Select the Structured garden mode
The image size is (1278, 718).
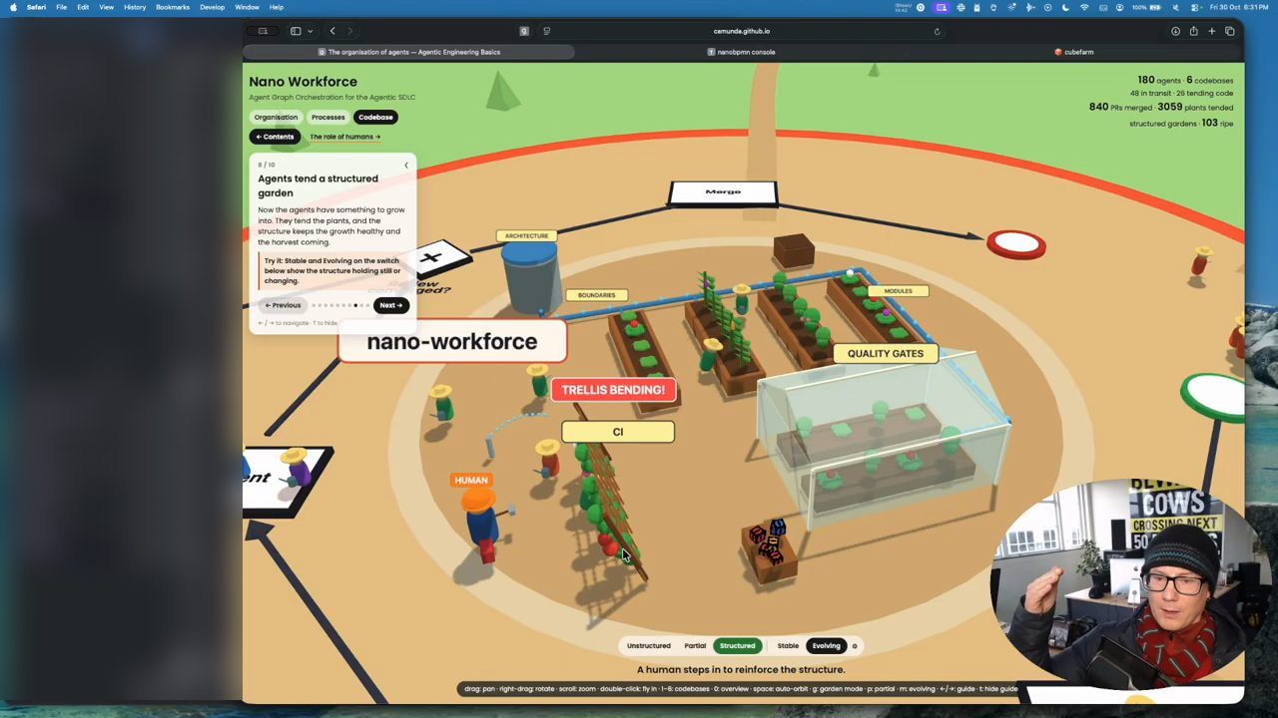[738, 646]
